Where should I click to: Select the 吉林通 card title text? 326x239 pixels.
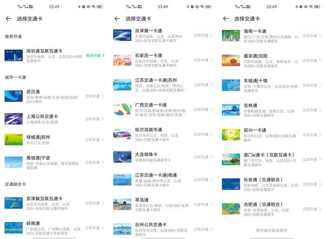click(250, 106)
